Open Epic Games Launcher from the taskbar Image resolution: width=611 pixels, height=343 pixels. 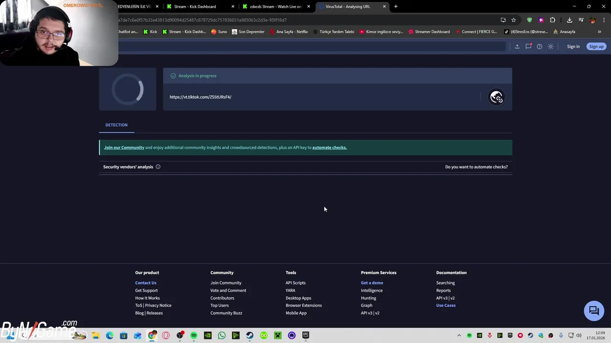(306, 335)
